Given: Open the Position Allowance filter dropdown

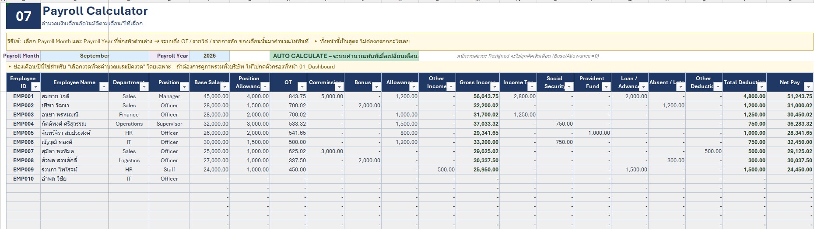Looking at the screenshot, I should click(265, 87).
